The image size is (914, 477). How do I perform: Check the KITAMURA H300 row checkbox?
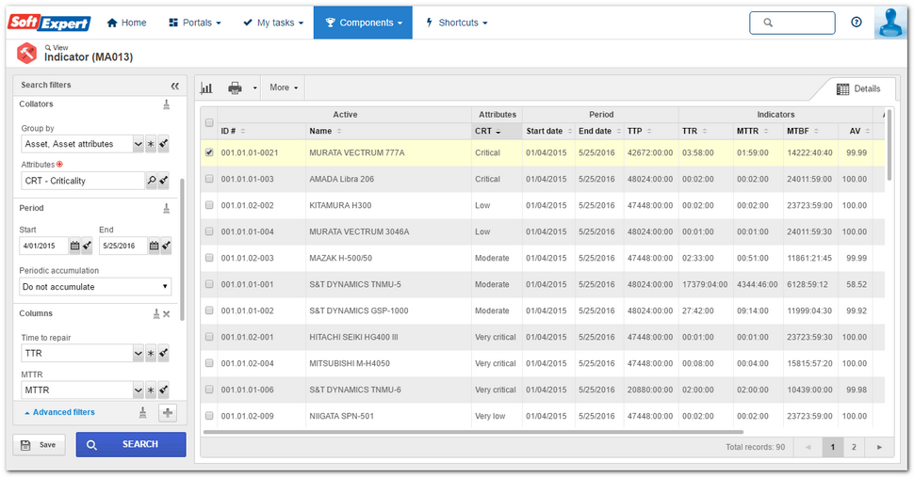[209, 205]
